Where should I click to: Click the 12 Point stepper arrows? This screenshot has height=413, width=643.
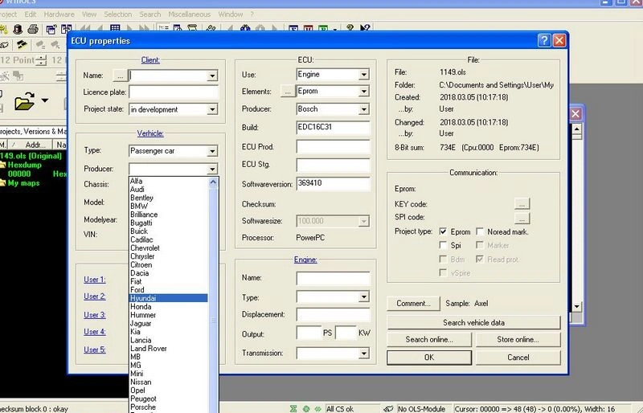[x=41, y=60]
